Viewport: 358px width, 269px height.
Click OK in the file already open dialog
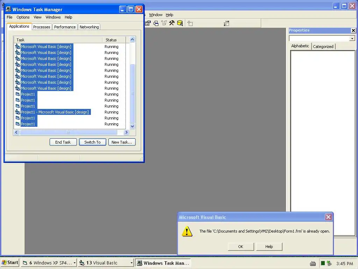(241, 247)
